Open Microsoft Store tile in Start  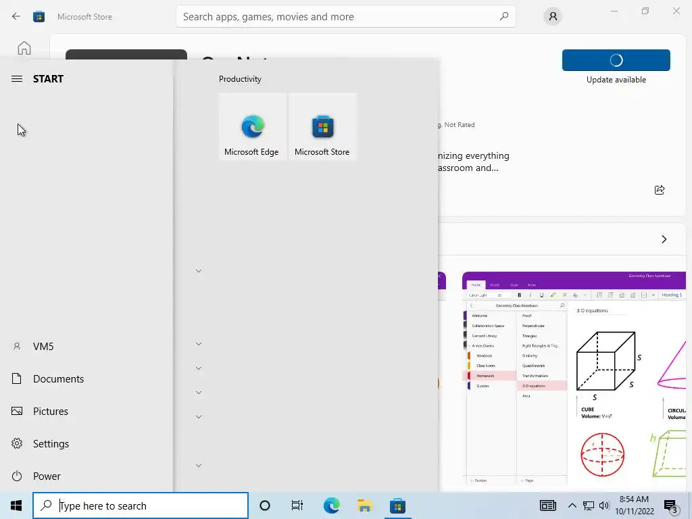(x=322, y=126)
